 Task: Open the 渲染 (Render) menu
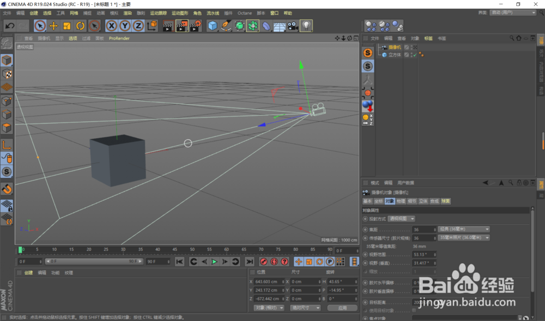128,13
